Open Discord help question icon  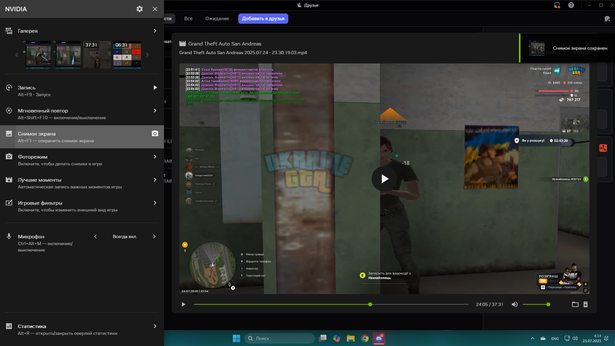[x=571, y=5]
